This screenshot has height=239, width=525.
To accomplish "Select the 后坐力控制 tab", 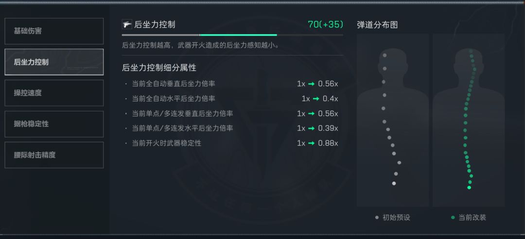I will point(54,62).
